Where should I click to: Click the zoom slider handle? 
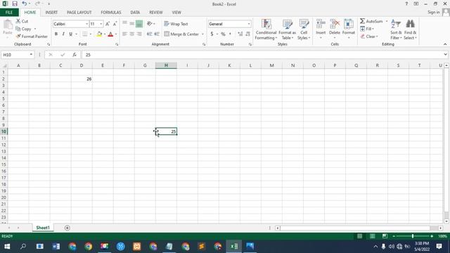click(413, 236)
